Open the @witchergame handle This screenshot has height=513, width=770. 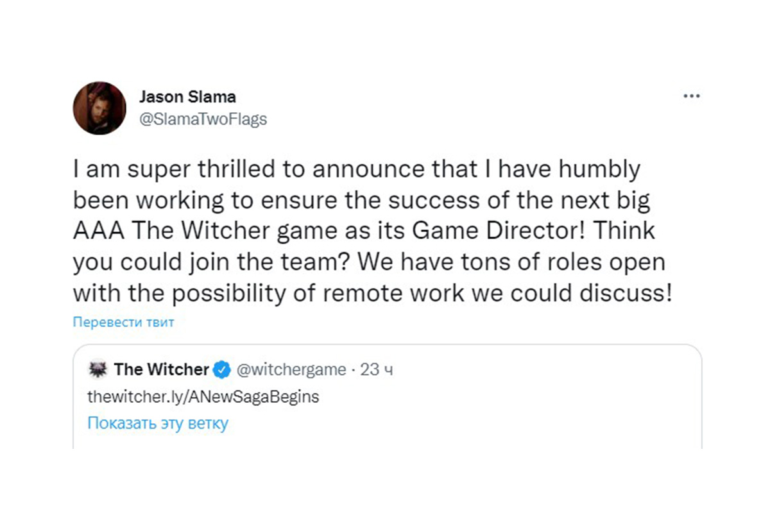(x=291, y=370)
